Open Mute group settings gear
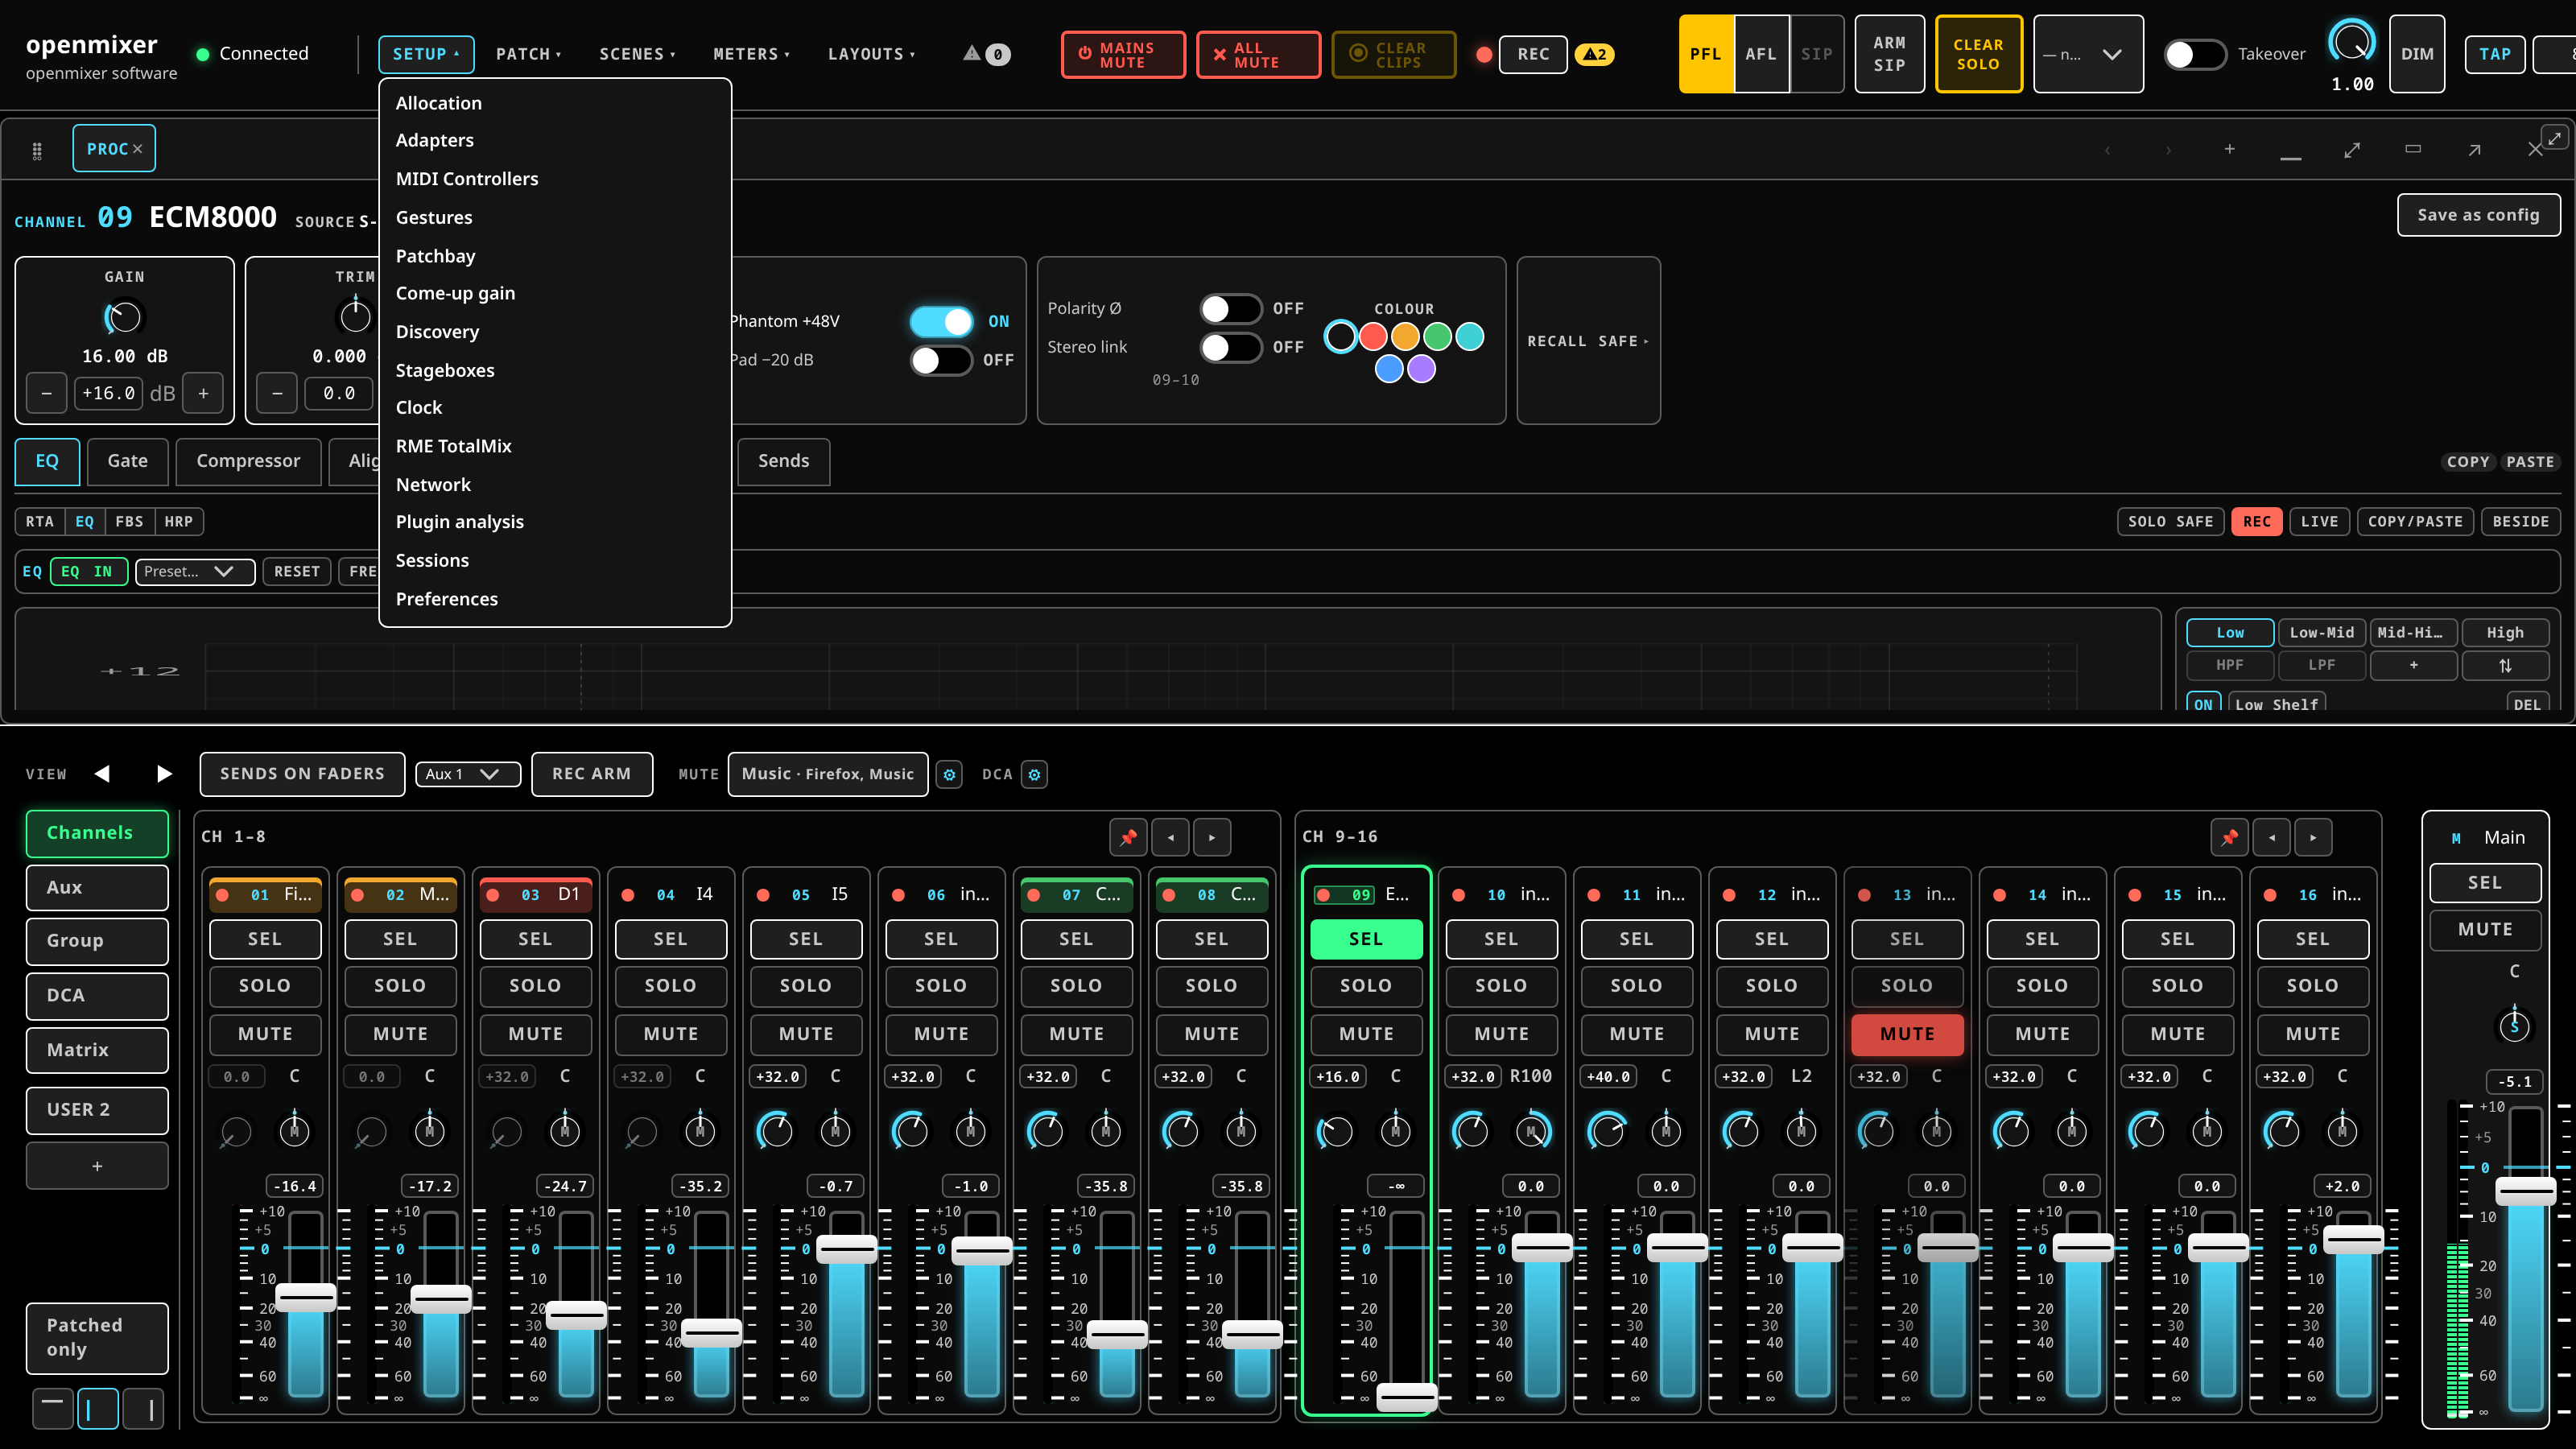 [x=949, y=774]
